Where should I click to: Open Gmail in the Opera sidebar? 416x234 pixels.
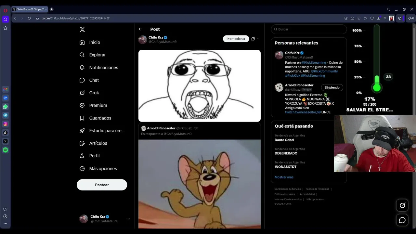click(x=5, y=89)
